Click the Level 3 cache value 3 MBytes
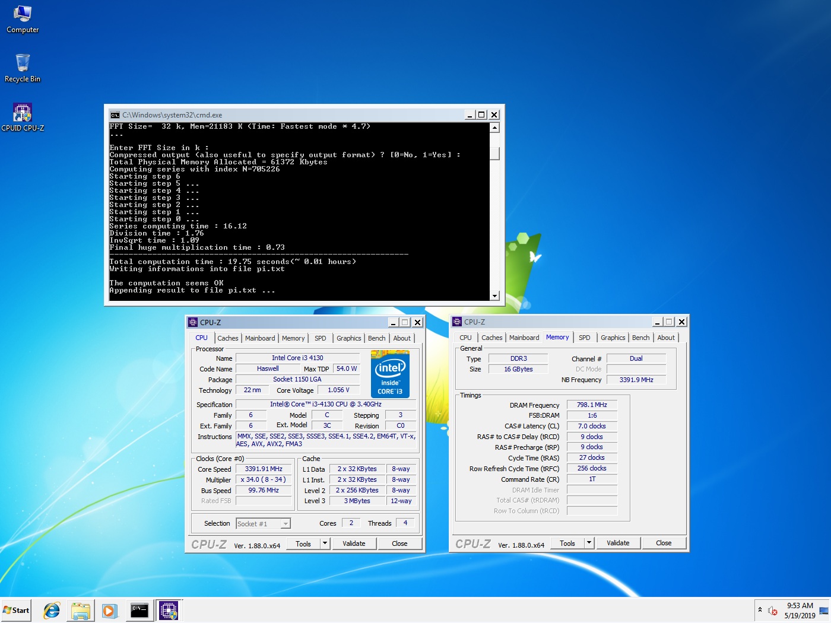The height and width of the screenshot is (623, 831). coord(357,501)
